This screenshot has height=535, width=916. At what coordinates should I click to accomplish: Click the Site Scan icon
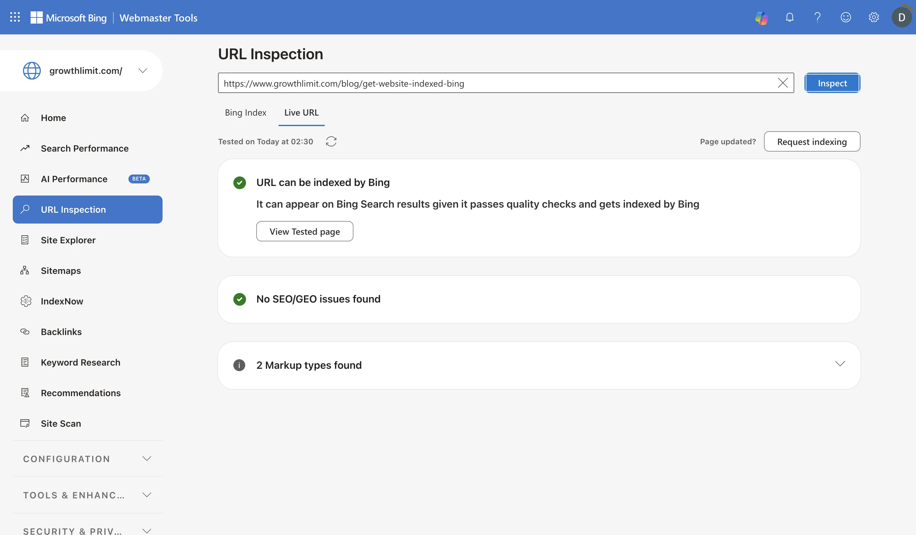tap(25, 423)
